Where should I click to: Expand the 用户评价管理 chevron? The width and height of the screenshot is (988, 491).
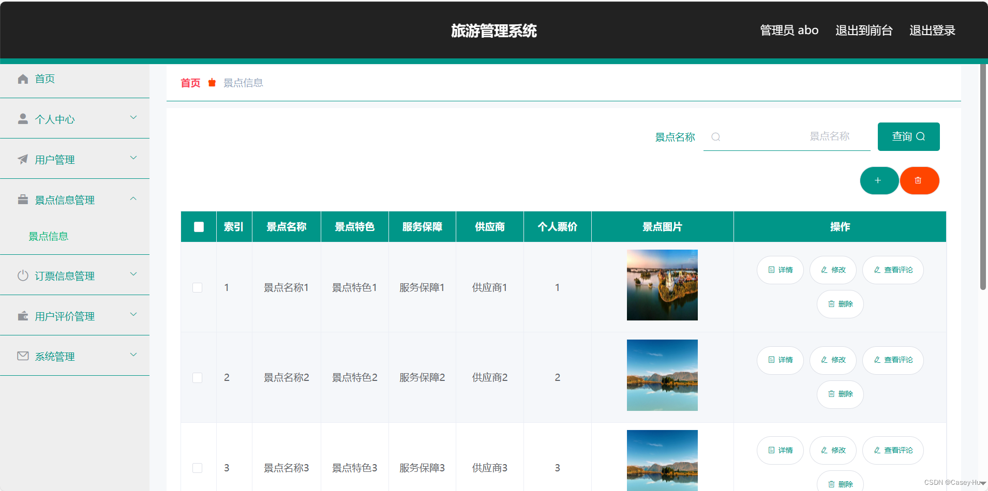pos(133,315)
